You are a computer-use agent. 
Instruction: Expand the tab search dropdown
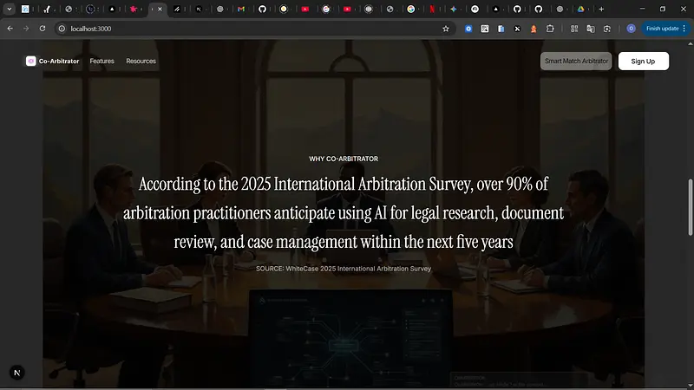pos(8,9)
